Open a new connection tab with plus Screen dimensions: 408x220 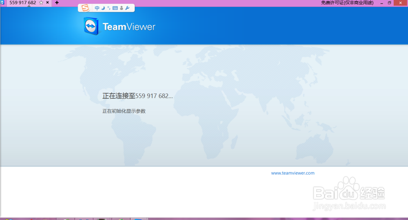[x=57, y=2]
